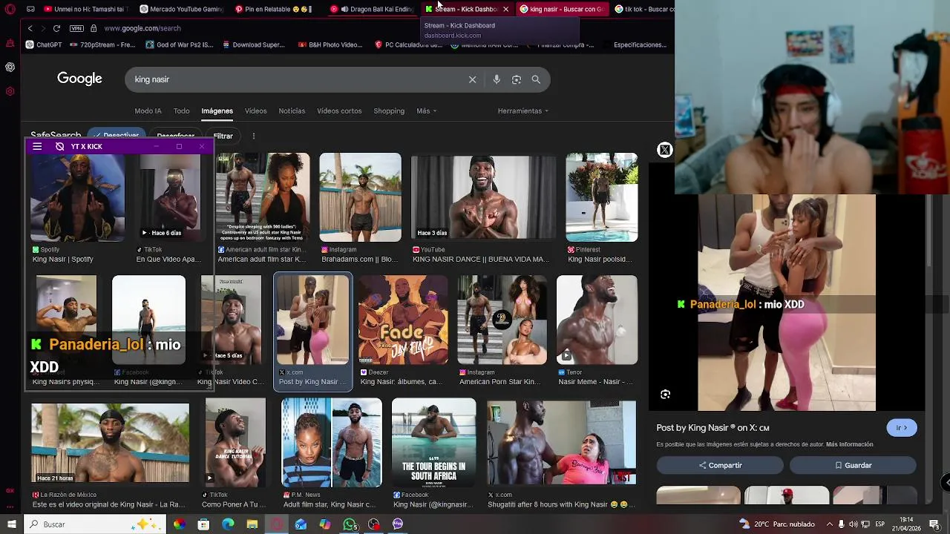Click the Windows taskbar Buscar search box
The height and width of the screenshot is (534, 950).
(x=95, y=524)
